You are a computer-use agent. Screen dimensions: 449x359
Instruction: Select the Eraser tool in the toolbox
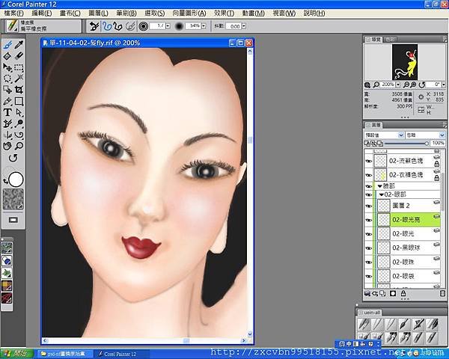[x=19, y=56]
